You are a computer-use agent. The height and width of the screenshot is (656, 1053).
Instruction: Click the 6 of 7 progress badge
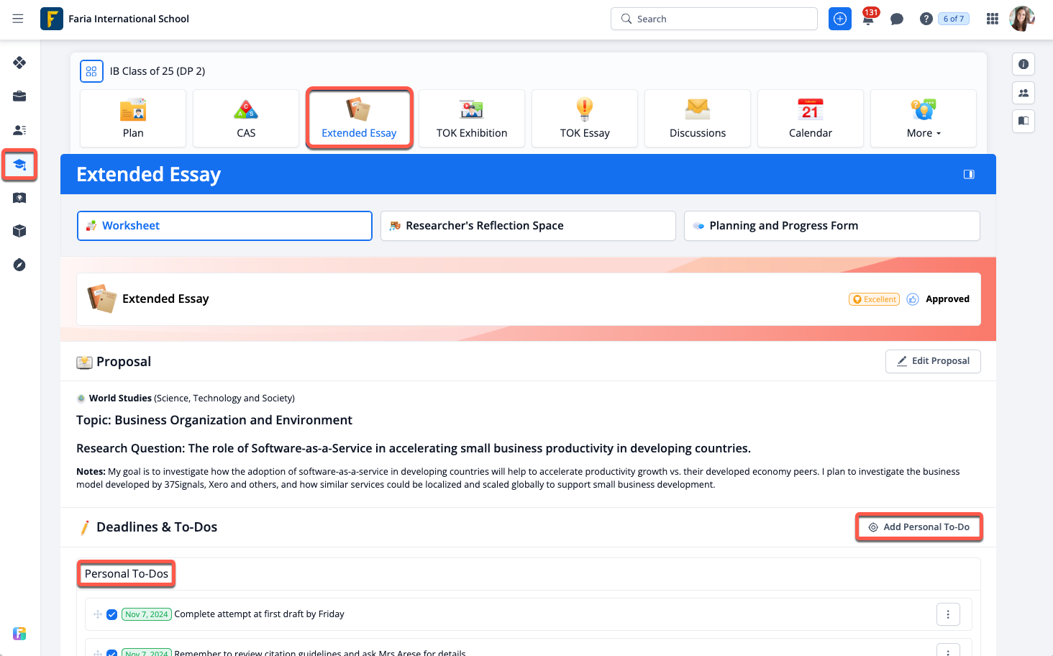953,19
